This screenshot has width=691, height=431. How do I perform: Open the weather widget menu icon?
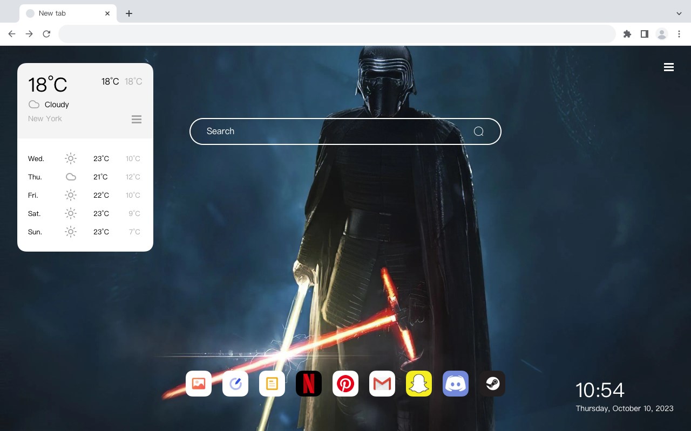pyautogui.click(x=137, y=119)
